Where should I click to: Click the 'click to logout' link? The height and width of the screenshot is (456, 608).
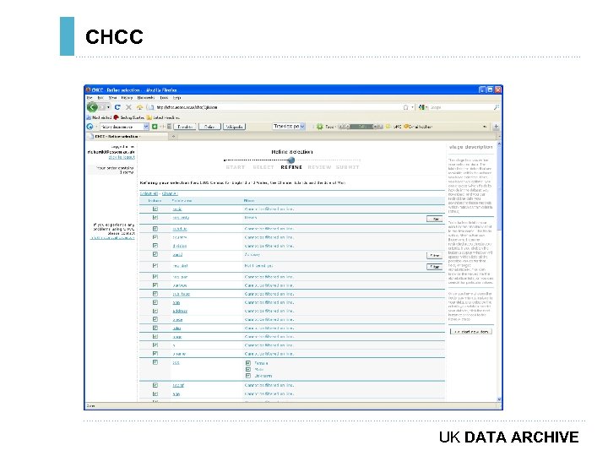click(x=122, y=157)
